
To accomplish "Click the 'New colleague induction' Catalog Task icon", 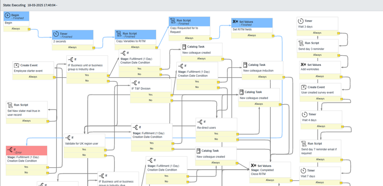I will [245, 65].
